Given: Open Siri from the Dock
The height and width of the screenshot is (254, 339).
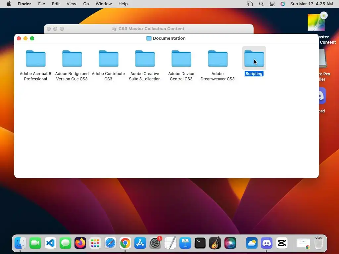Looking at the screenshot, I should (x=230, y=243).
